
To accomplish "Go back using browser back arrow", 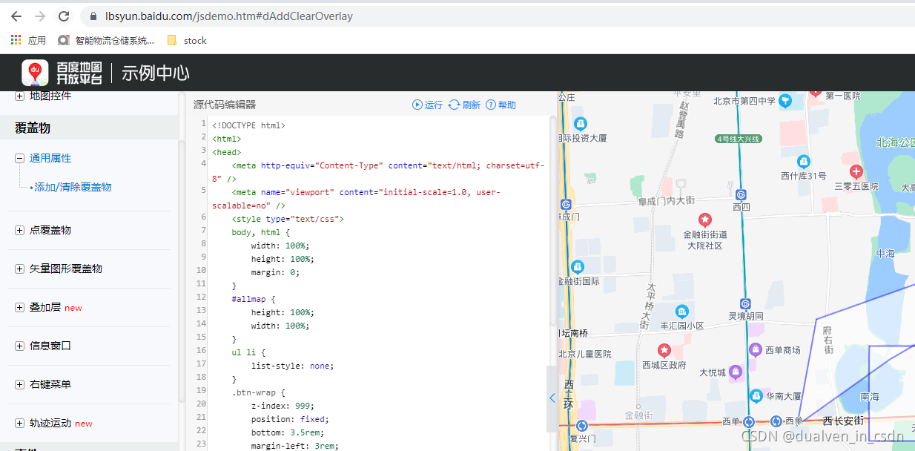I will 16,16.
